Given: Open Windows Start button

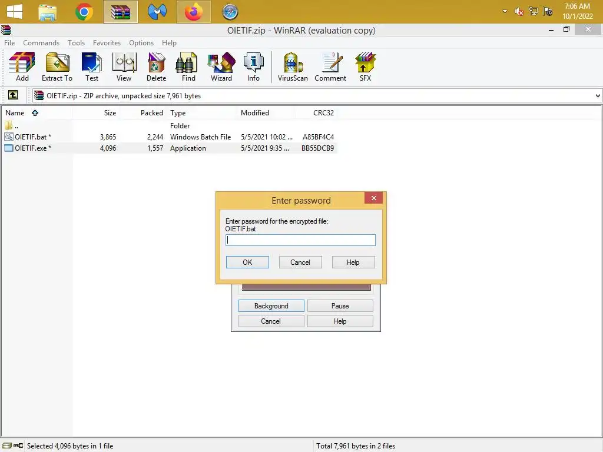Looking at the screenshot, I should tap(15, 12).
